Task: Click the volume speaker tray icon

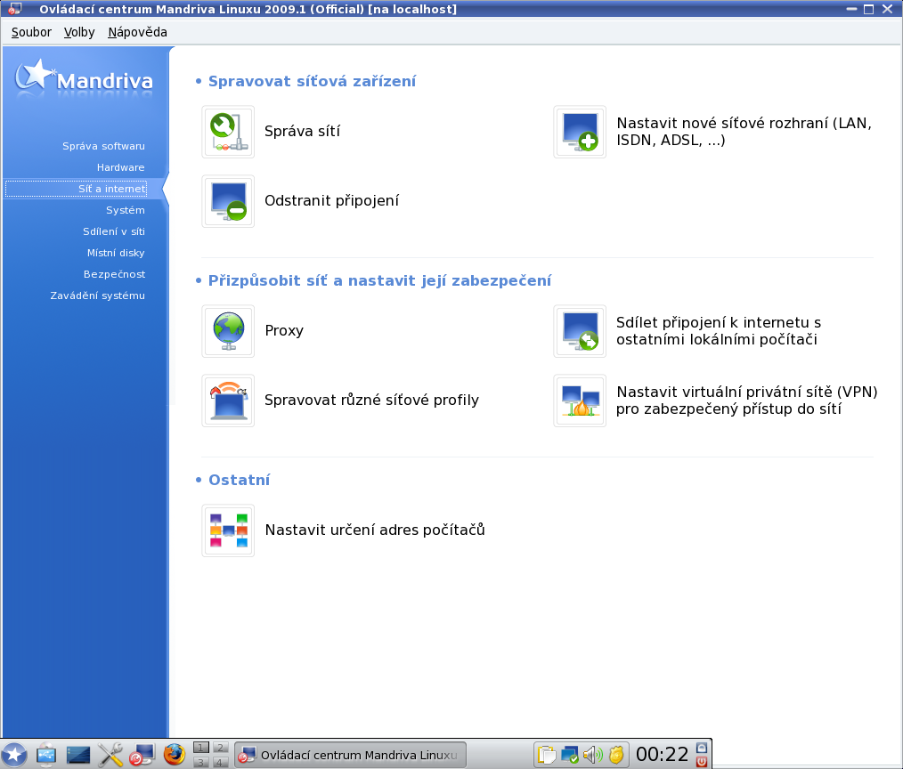Action: [x=592, y=755]
